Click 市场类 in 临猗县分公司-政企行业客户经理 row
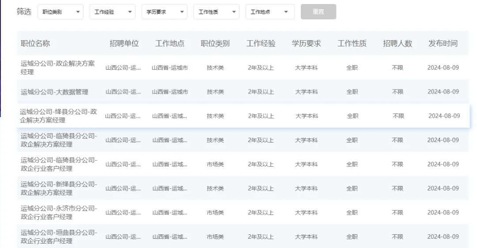477x248 pixels. [216, 165]
